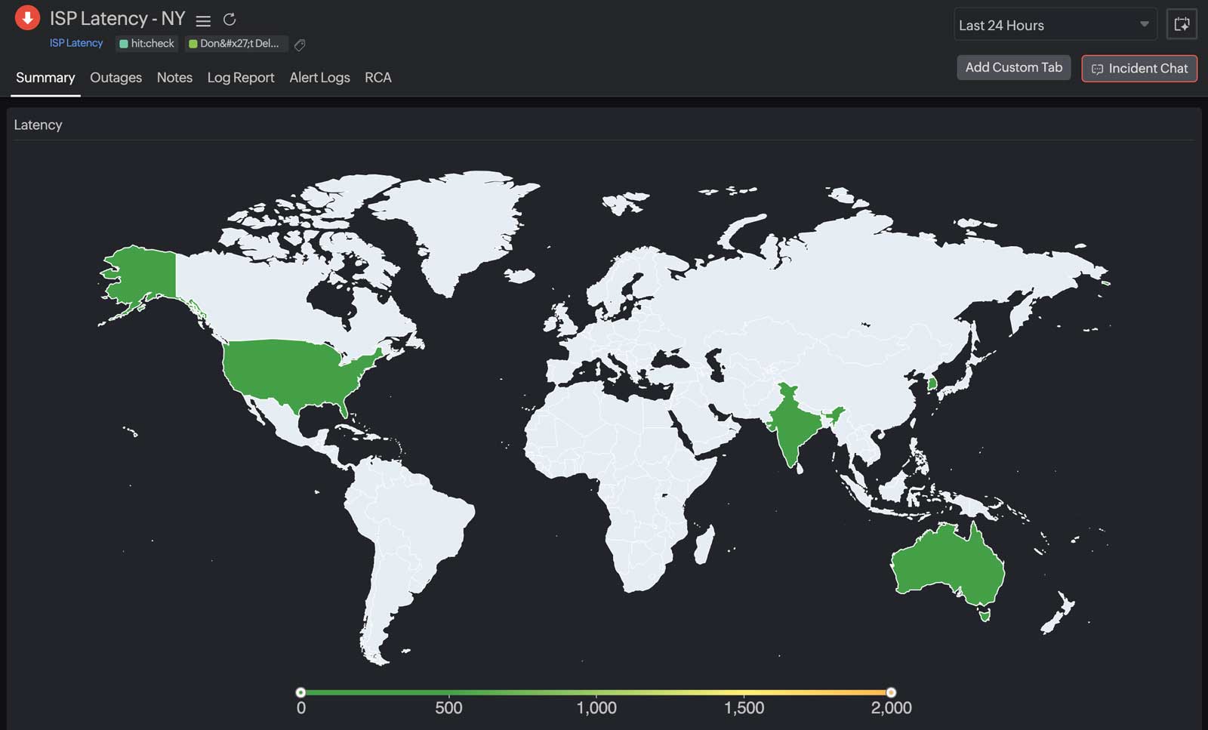Click the hit:check tag's green square icon
Viewport: 1208px width, 730px height.
(123, 44)
